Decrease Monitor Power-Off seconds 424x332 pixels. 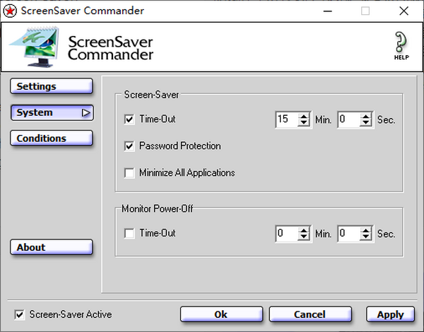(x=365, y=237)
